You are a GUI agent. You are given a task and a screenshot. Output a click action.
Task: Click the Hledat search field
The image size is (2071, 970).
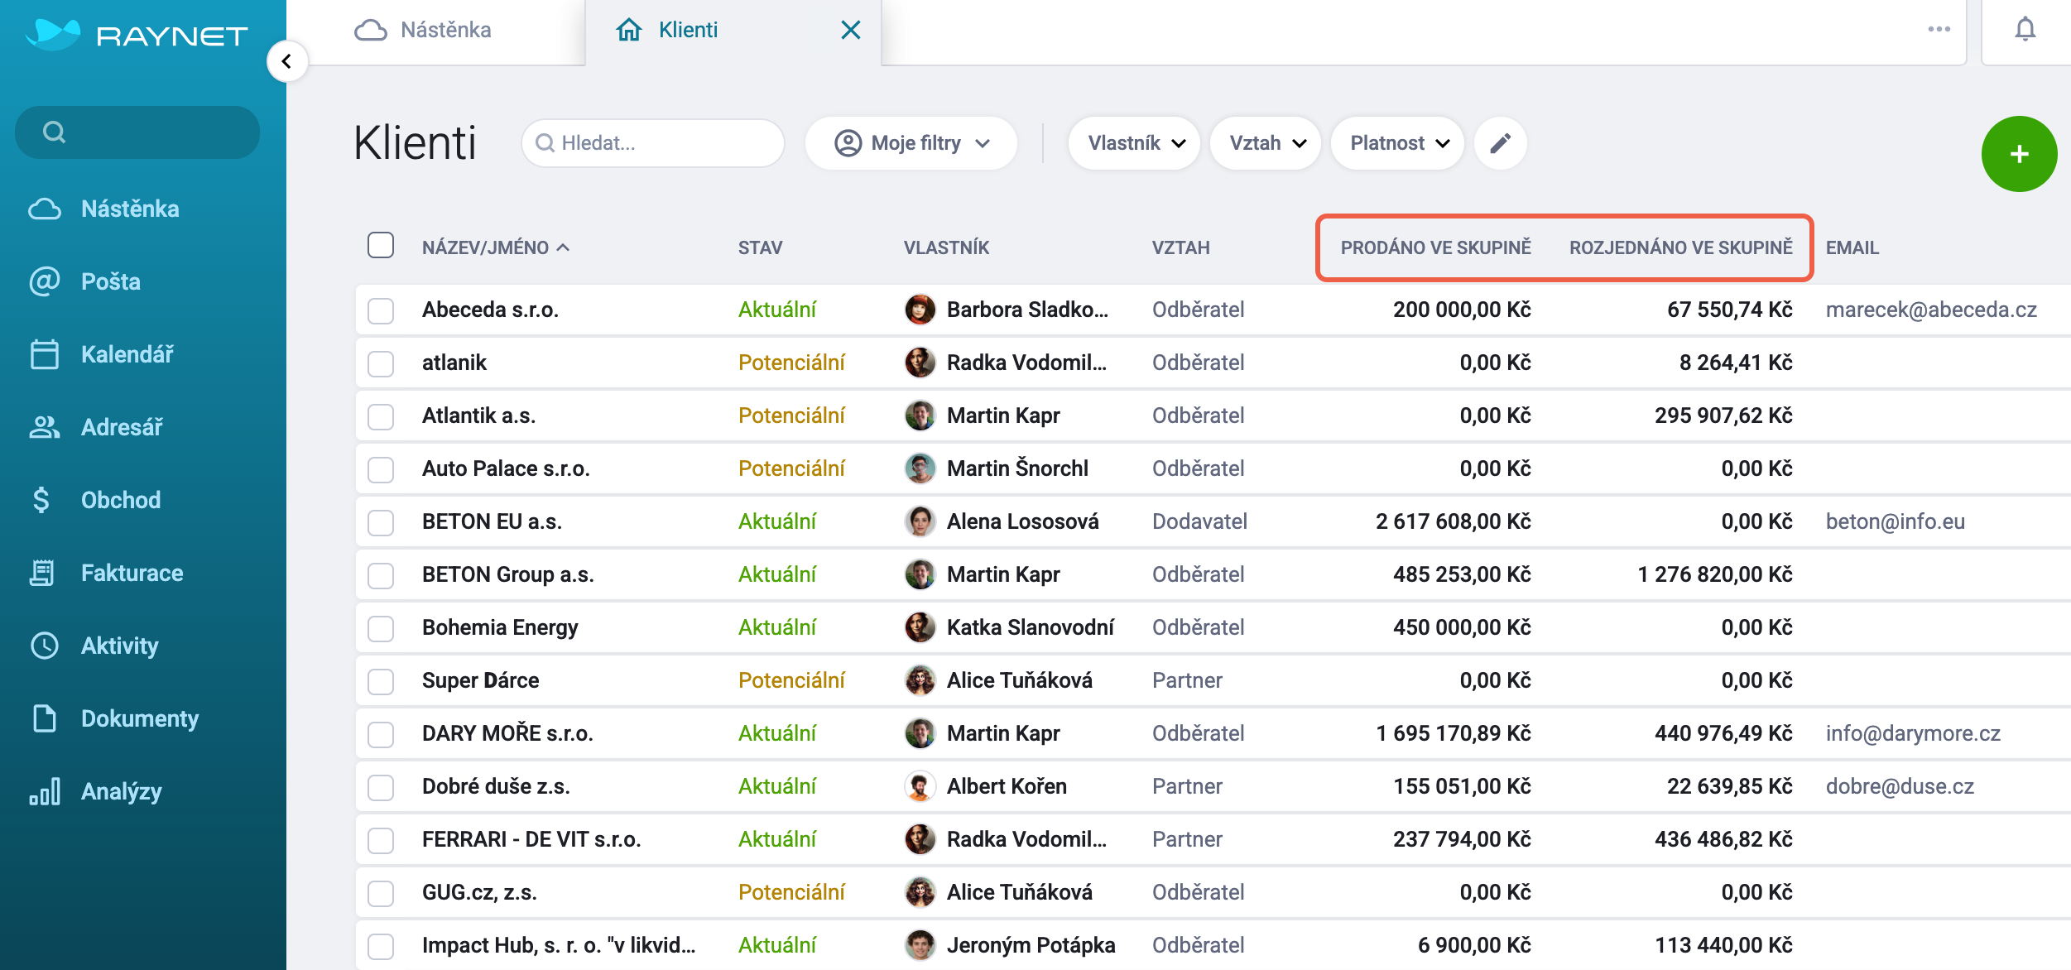point(653,143)
